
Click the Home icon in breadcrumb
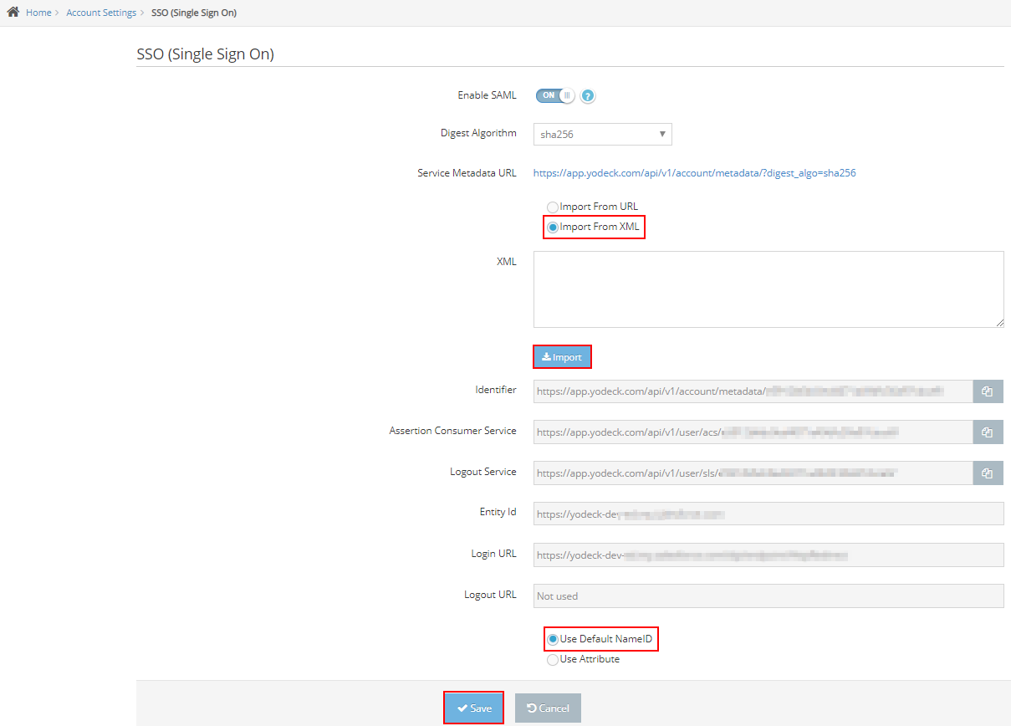(x=13, y=13)
